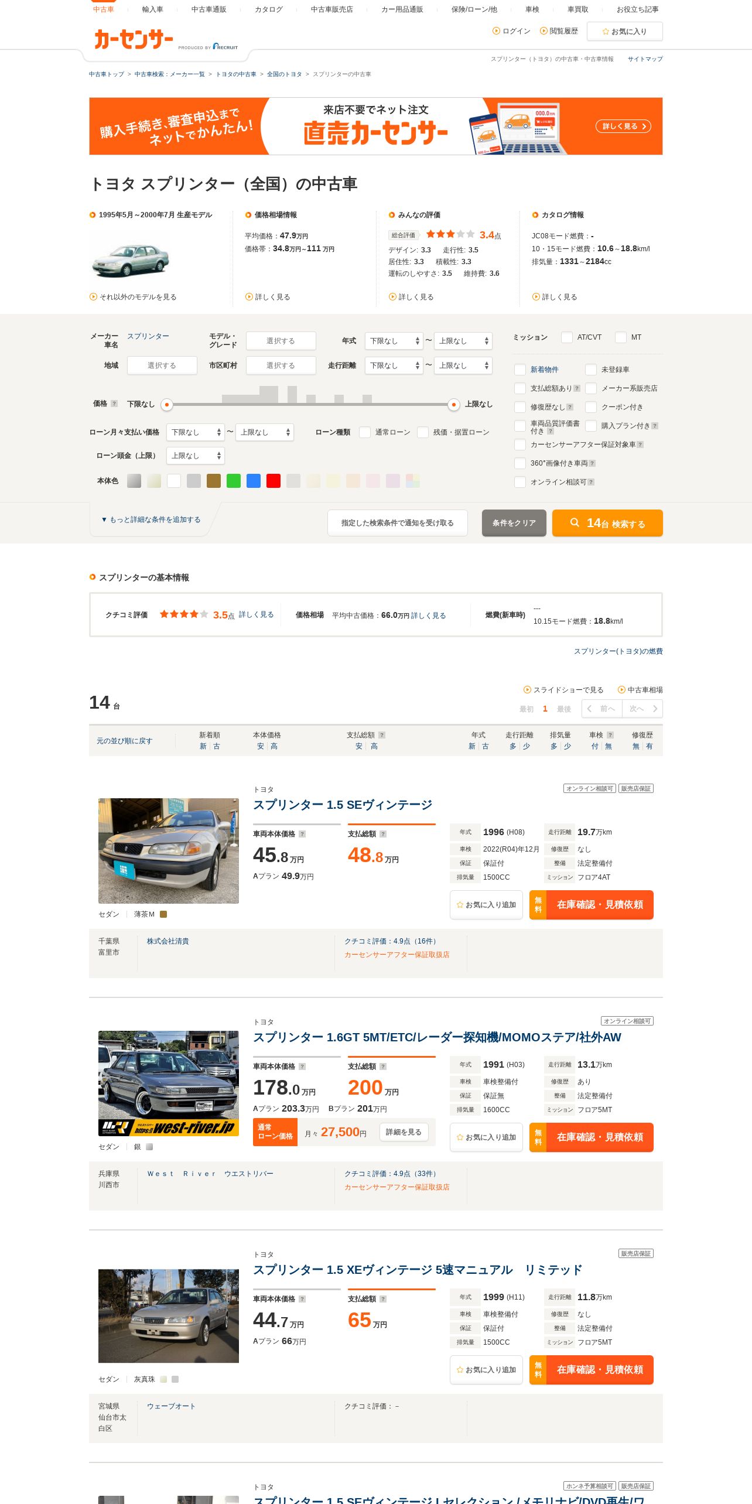Click 指定した検索条件で通知を受け取る button
752x1504 pixels.
(398, 523)
